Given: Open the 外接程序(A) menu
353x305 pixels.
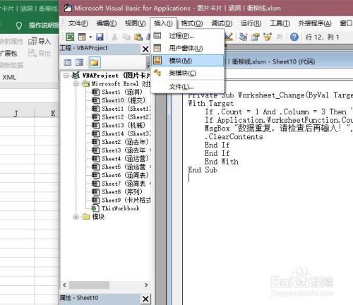Looking at the screenshot, I should click(x=315, y=23).
